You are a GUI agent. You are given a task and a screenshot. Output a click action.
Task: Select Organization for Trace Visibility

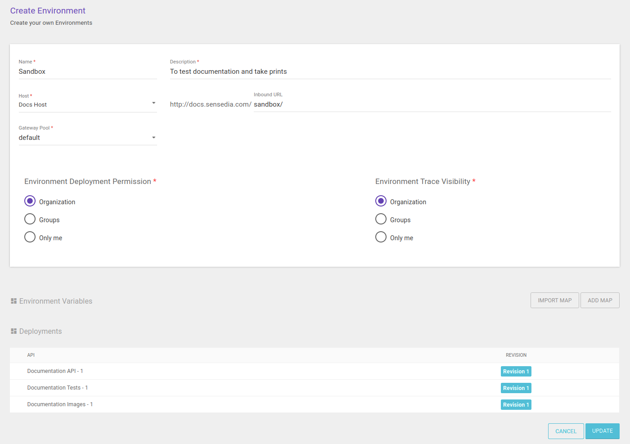click(x=381, y=201)
